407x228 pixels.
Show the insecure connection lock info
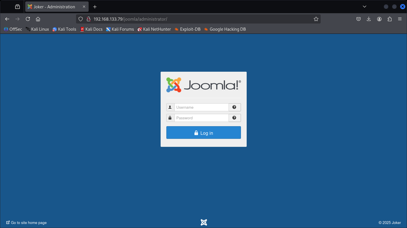point(89,19)
